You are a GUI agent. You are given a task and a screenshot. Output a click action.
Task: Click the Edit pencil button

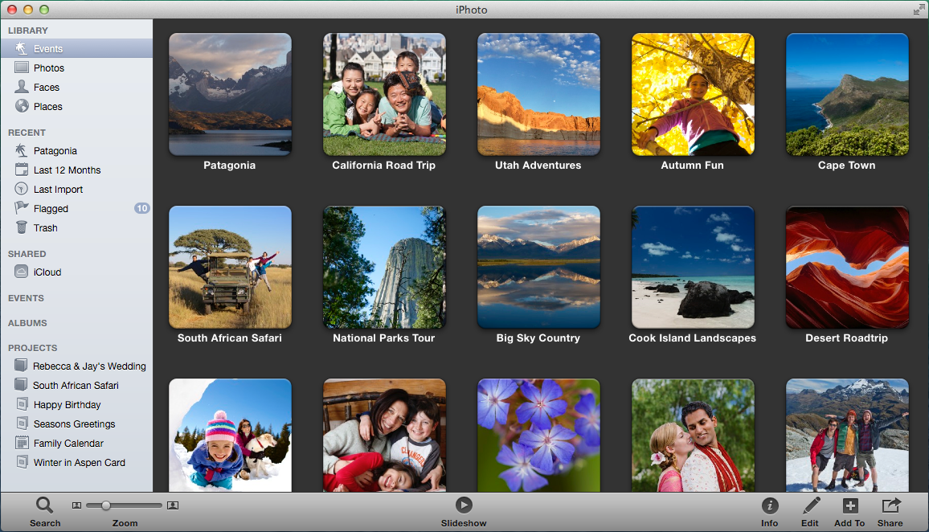tap(811, 505)
